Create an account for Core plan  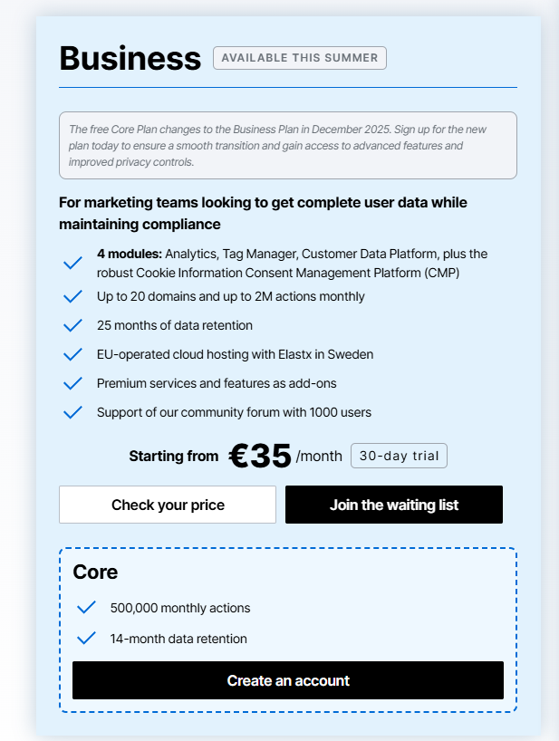point(288,680)
